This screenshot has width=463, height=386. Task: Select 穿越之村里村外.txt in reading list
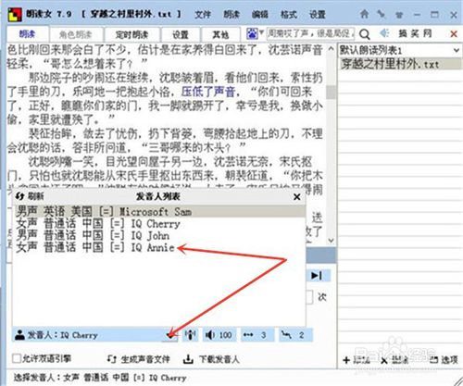(x=400, y=64)
